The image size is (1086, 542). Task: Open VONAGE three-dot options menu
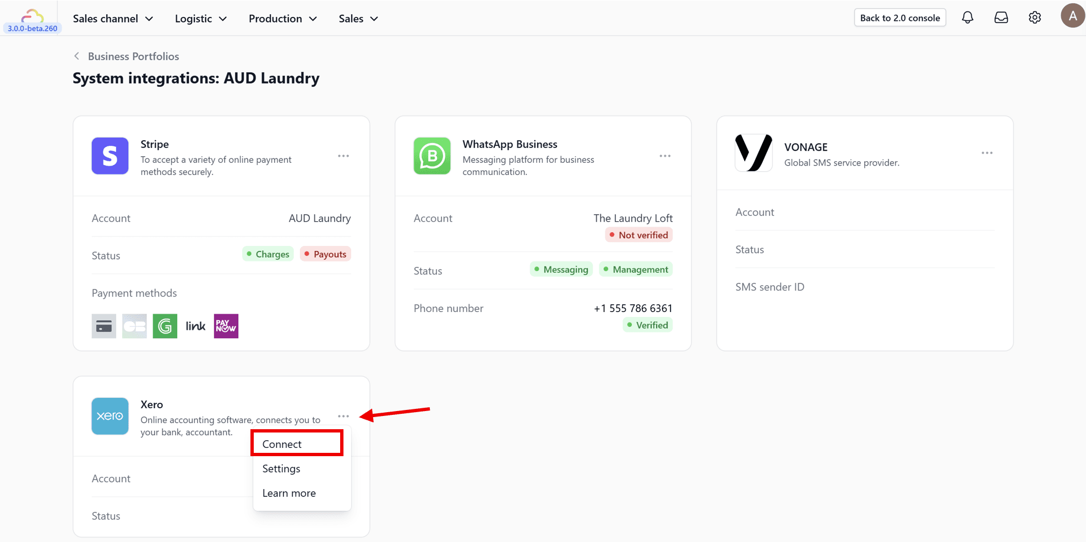(986, 153)
